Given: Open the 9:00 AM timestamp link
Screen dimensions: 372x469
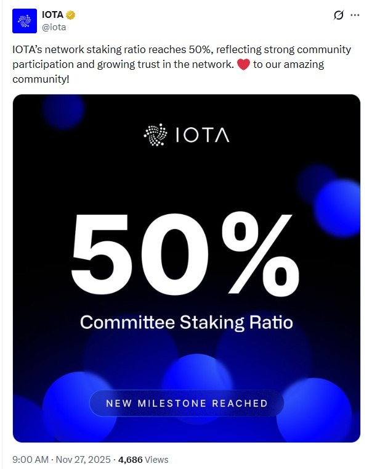Looking at the screenshot, I should [x=31, y=459].
